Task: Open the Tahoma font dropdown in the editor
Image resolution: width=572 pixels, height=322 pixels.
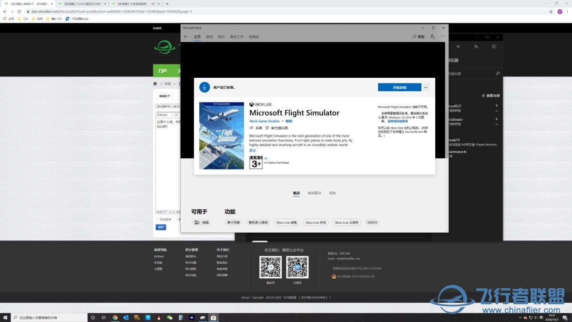Action: pyautogui.click(x=165, y=115)
